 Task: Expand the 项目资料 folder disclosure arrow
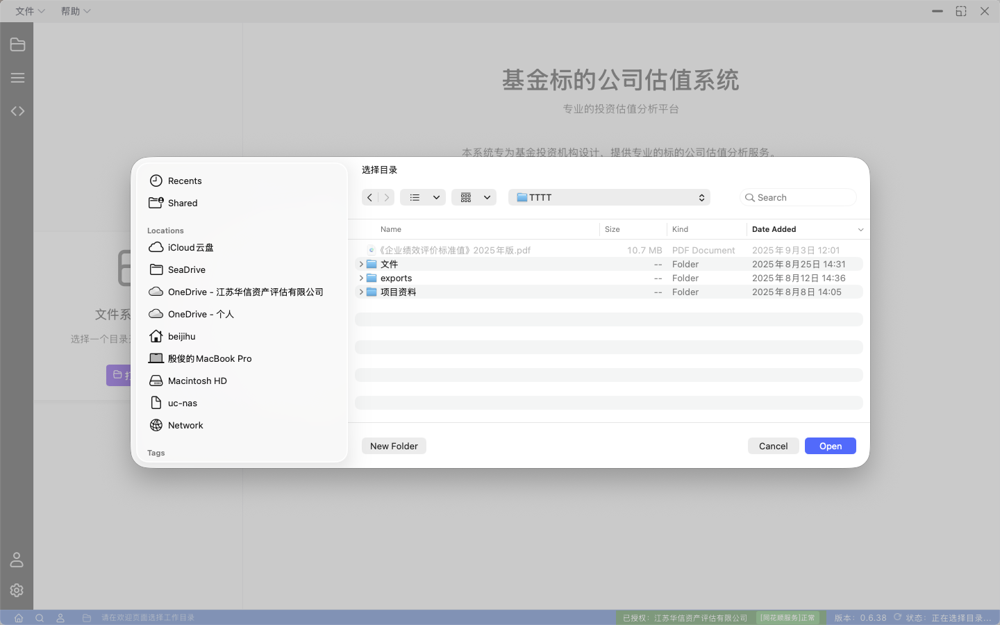tap(361, 292)
